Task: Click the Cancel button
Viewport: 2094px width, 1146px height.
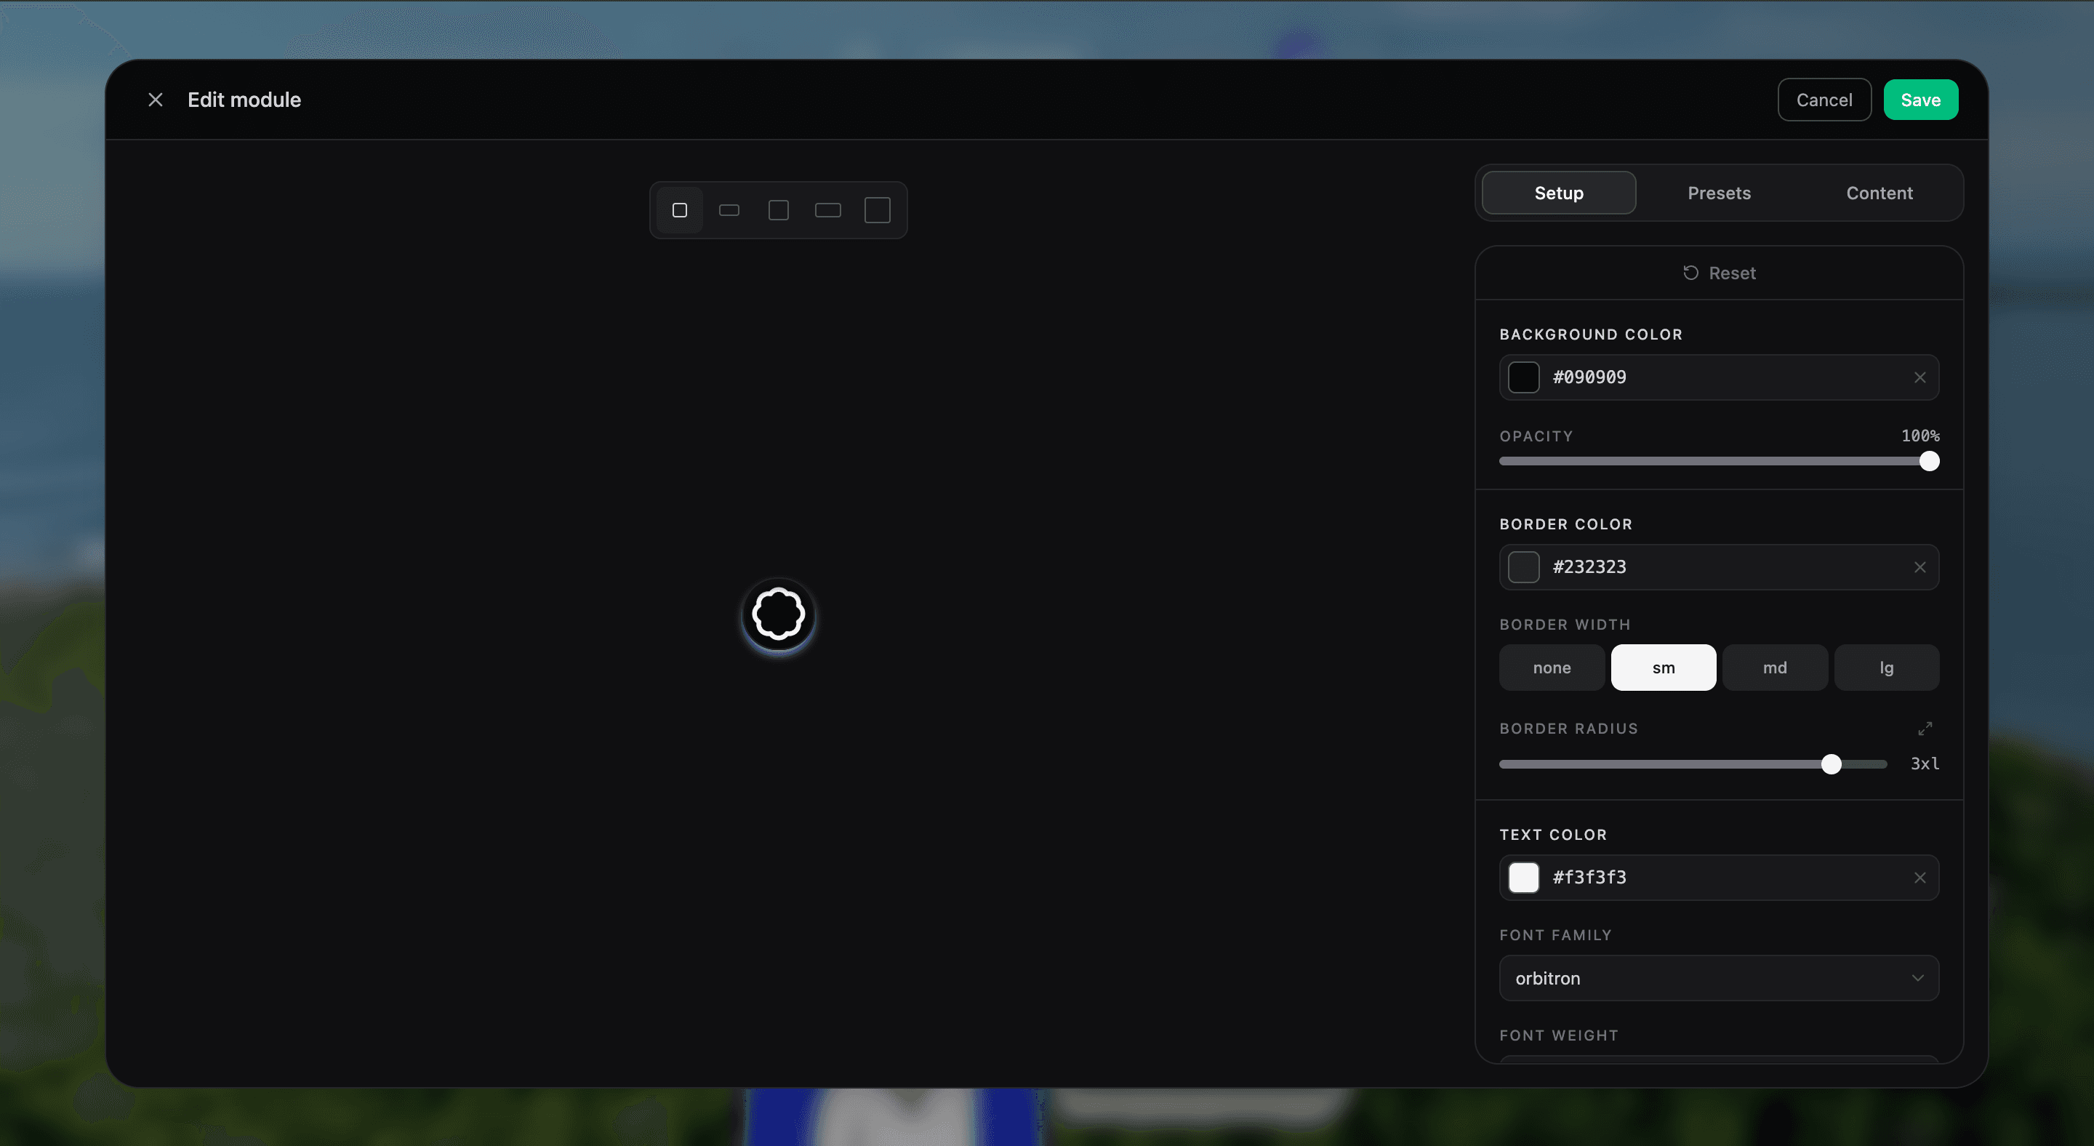Action: tap(1824, 100)
